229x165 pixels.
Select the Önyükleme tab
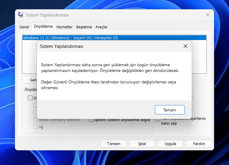43,26
